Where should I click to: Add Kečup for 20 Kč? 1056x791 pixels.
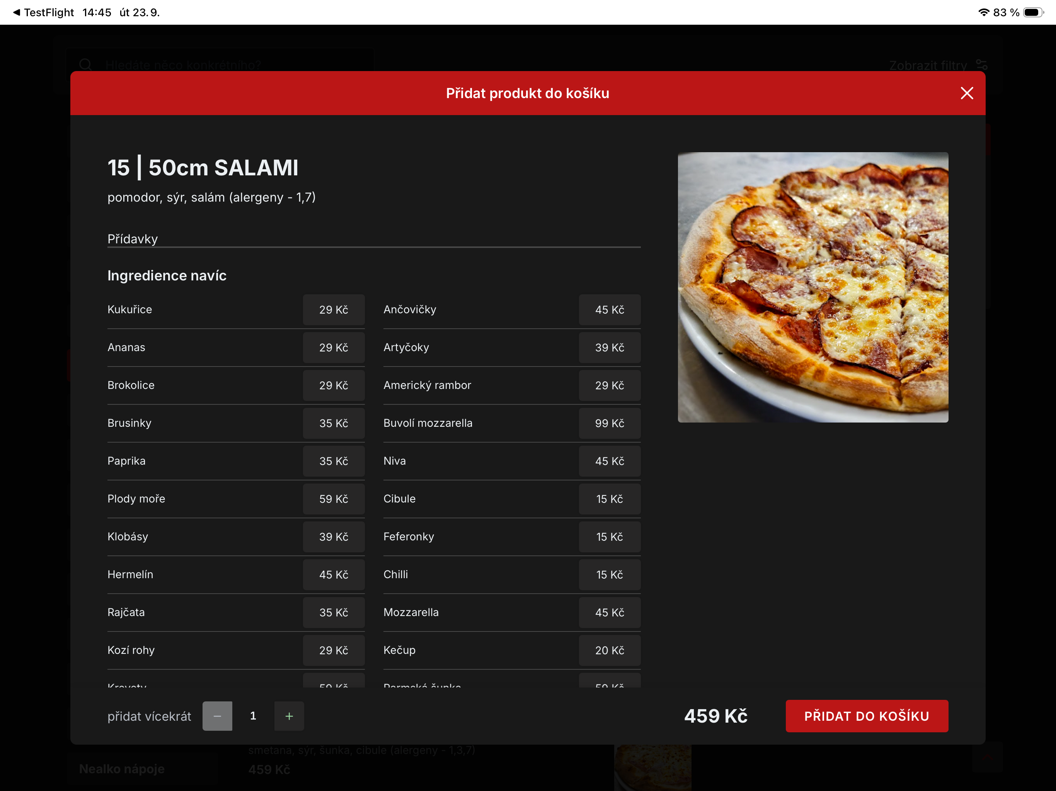610,650
